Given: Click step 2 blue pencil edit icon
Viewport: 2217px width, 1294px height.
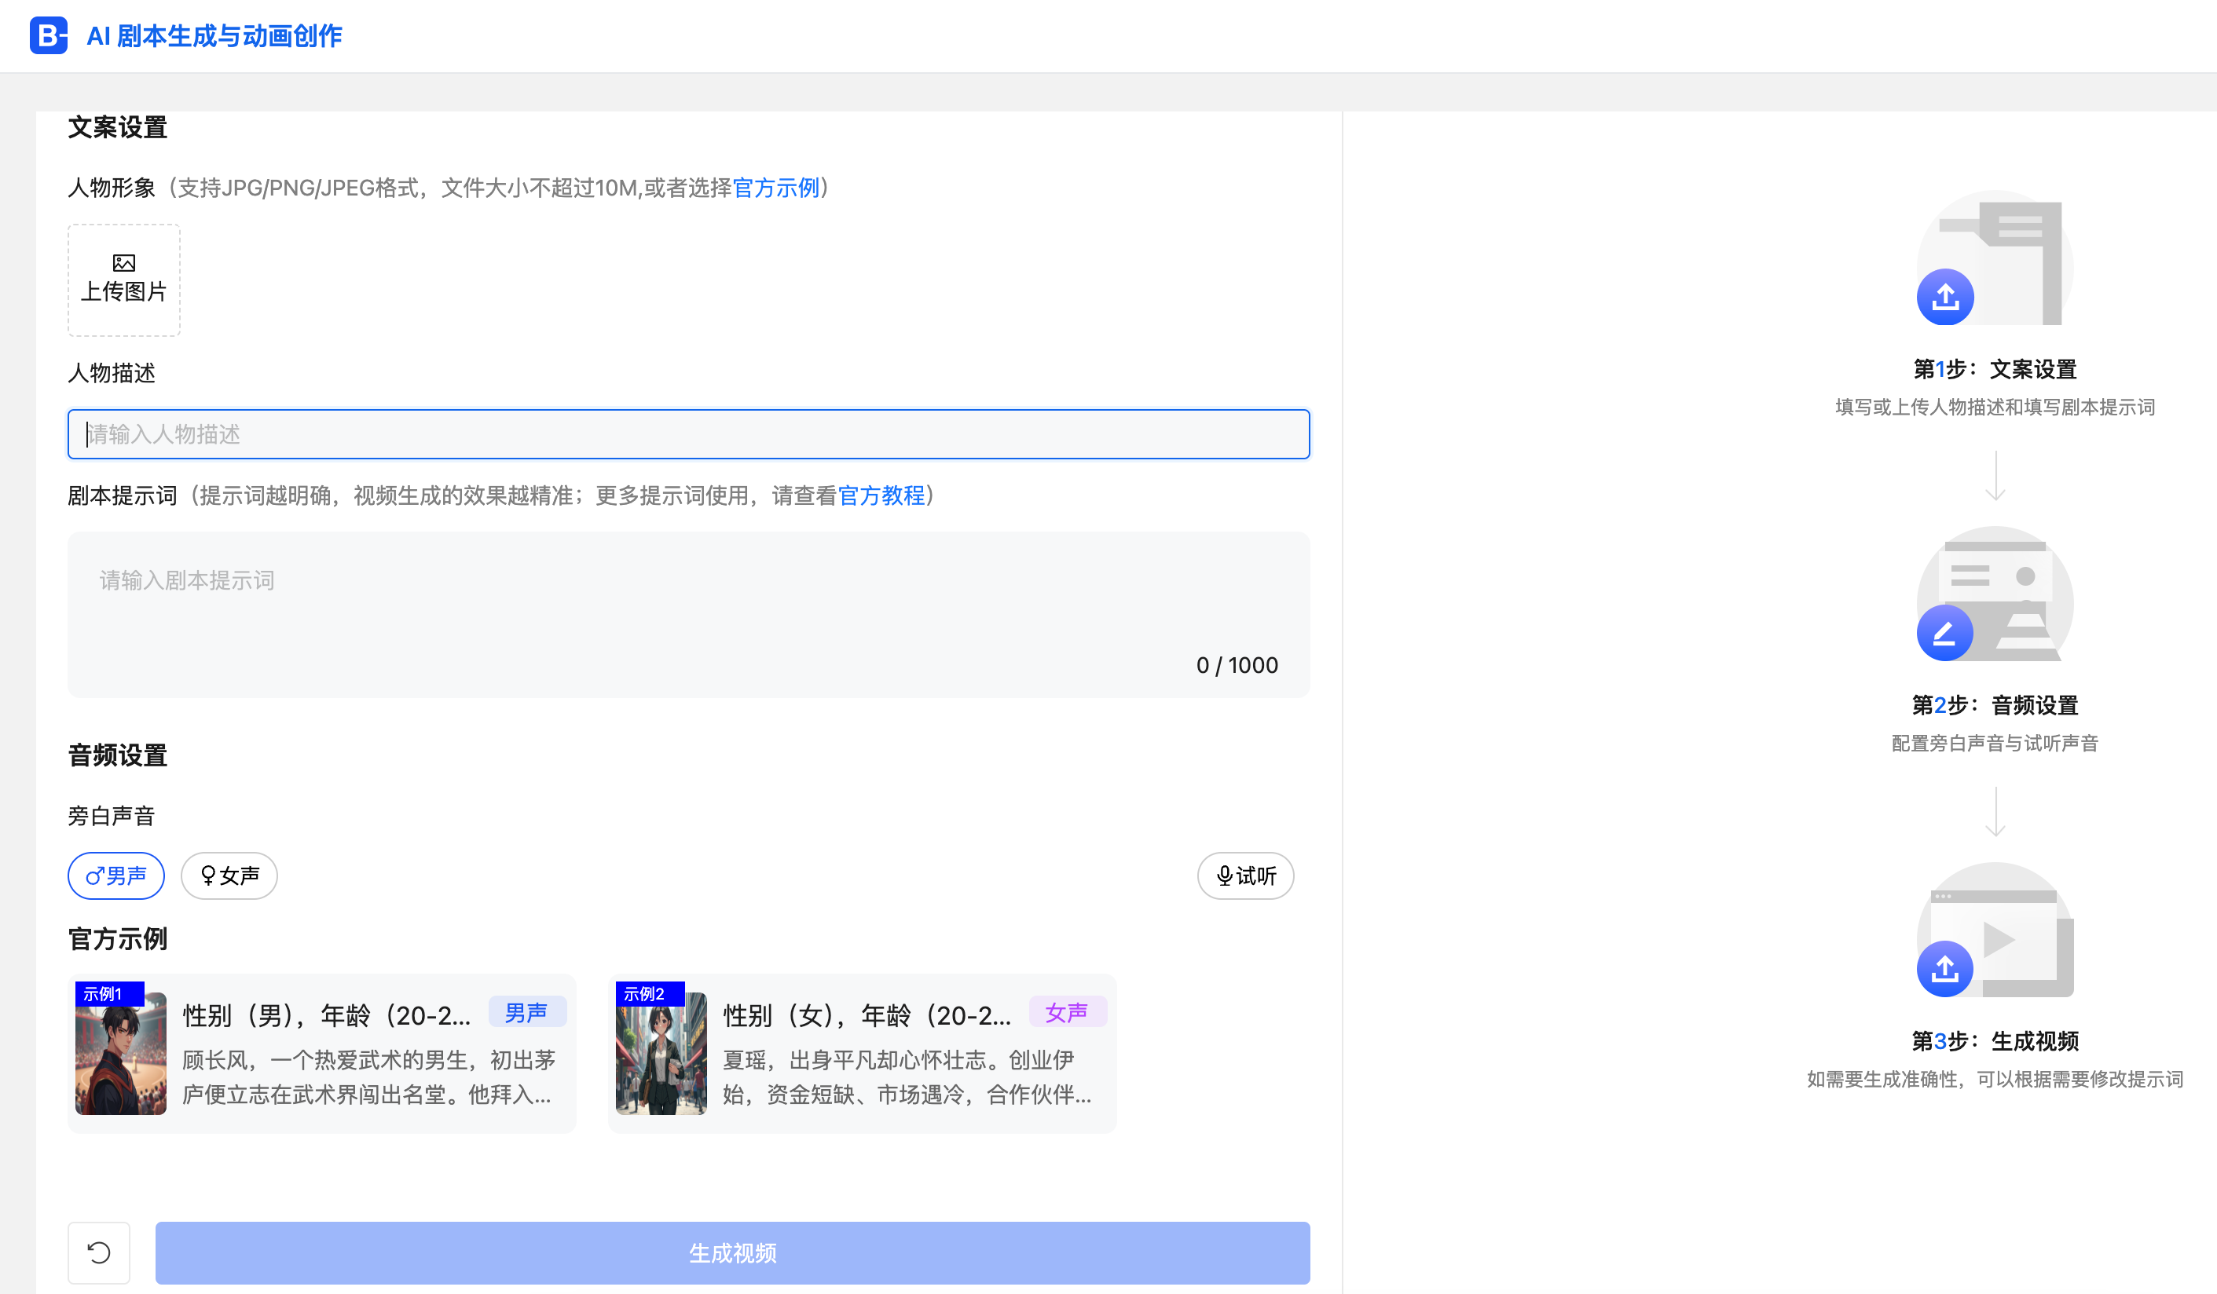Looking at the screenshot, I should [1944, 633].
